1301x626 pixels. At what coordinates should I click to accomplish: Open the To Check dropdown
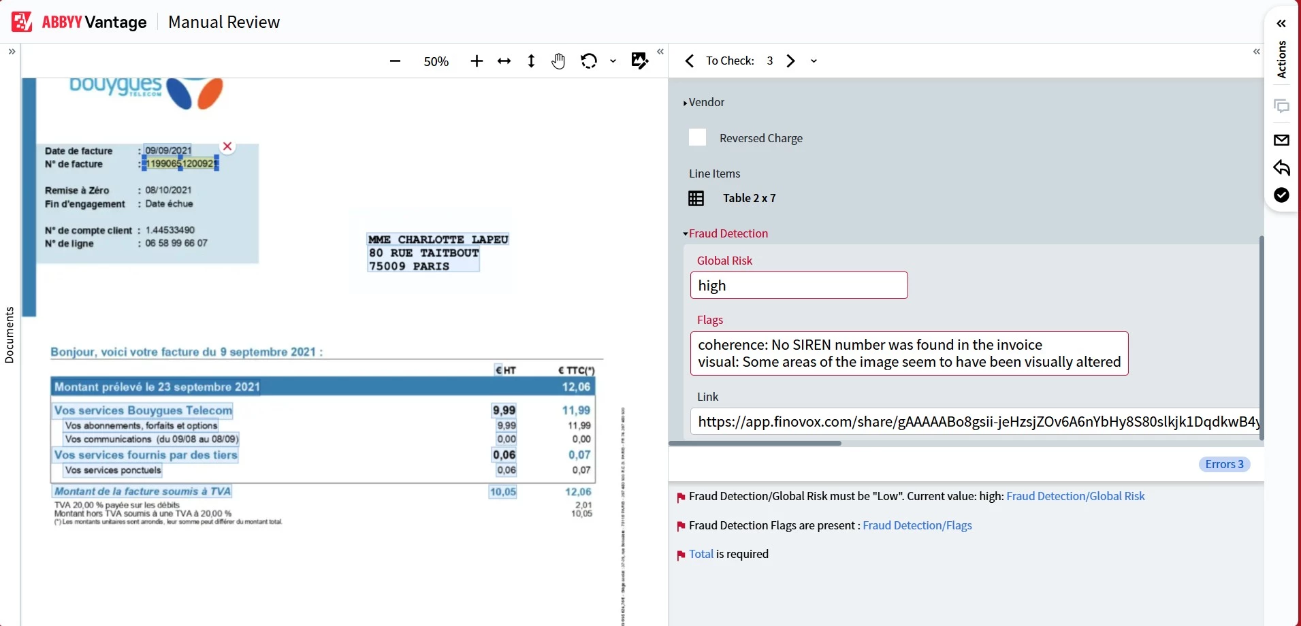[x=813, y=61]
